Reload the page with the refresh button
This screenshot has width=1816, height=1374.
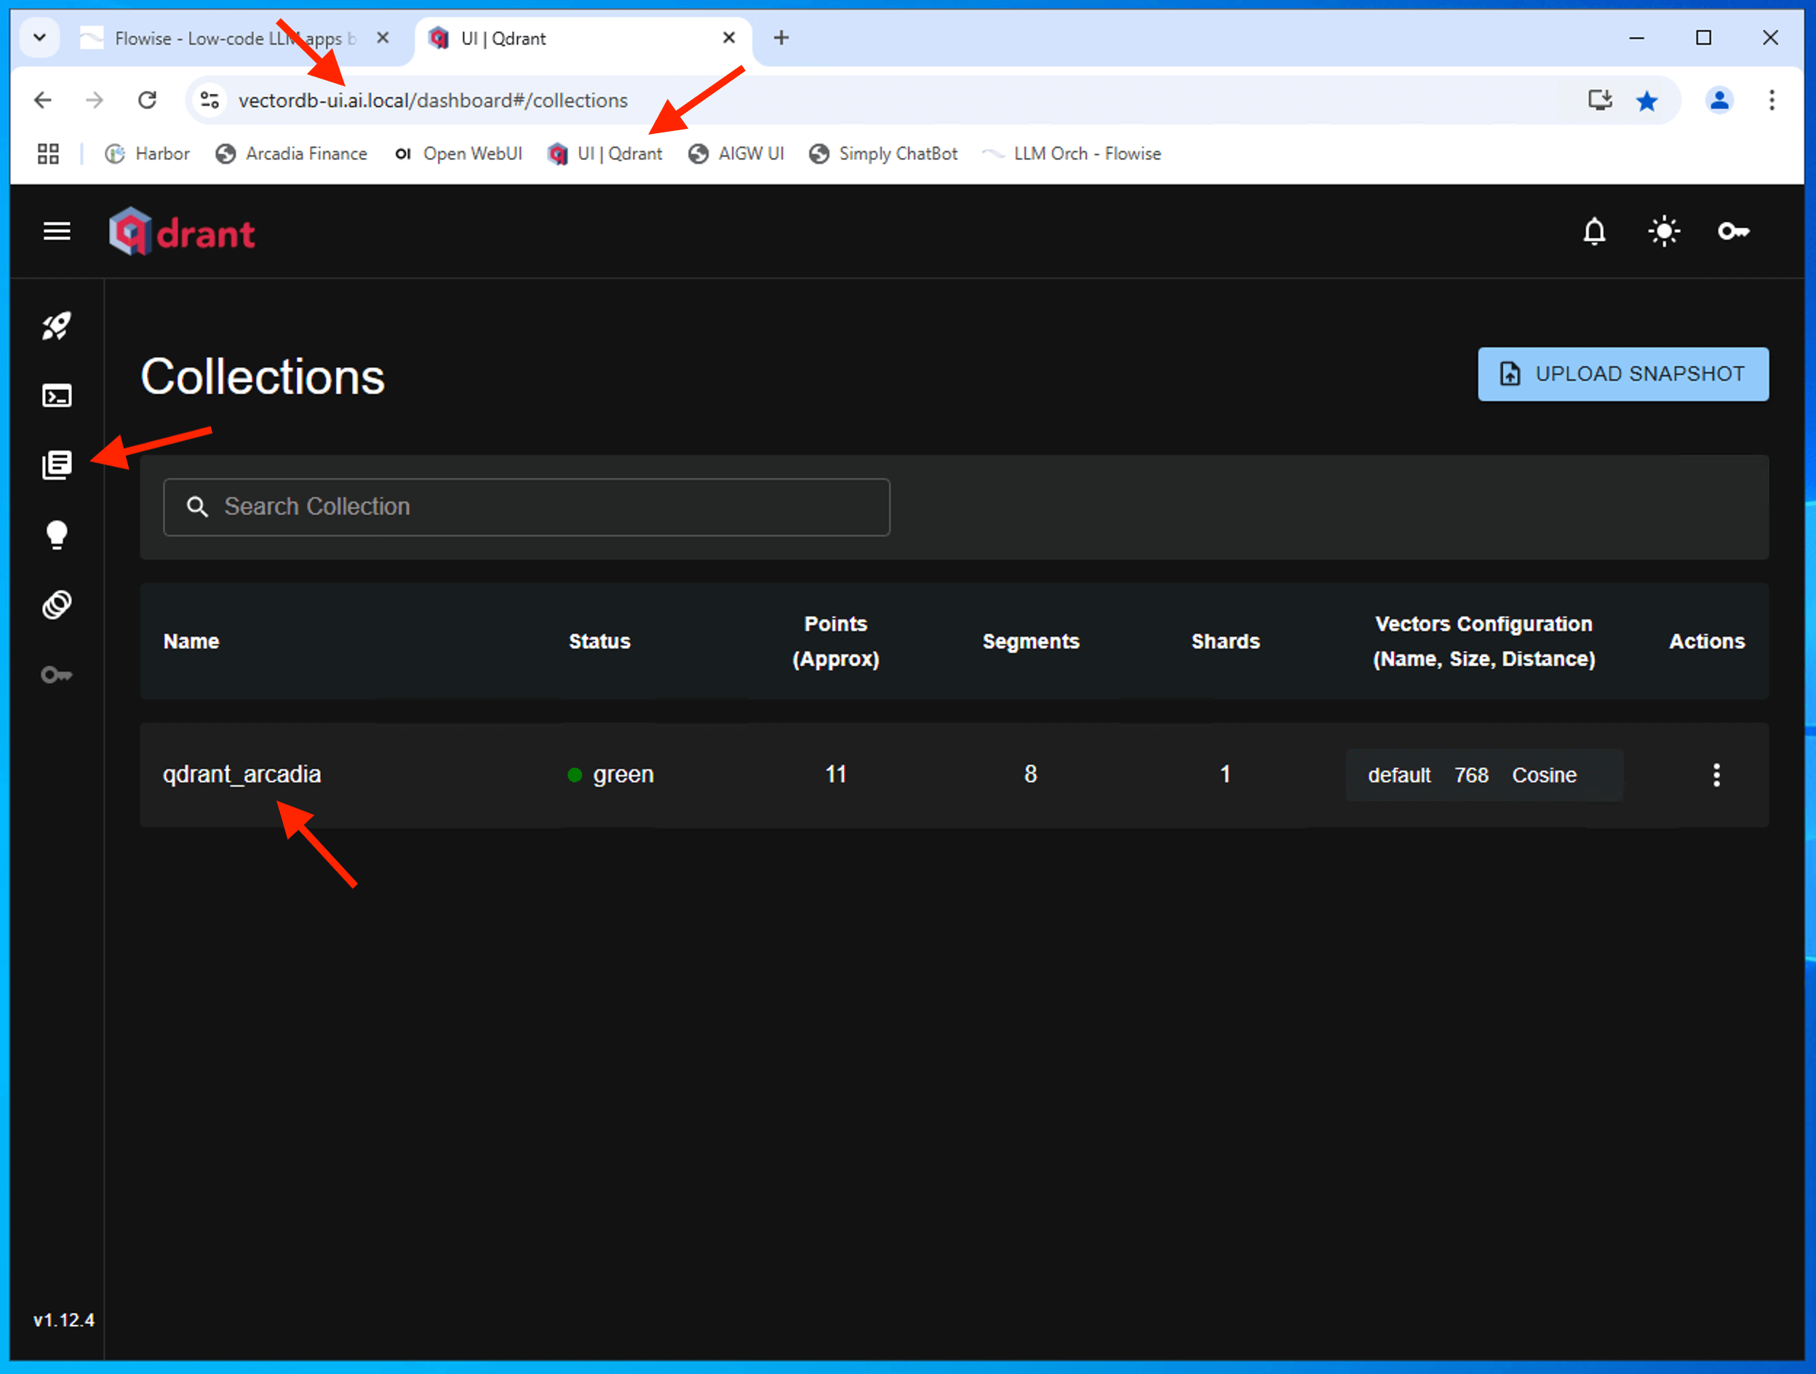pos(147,100)
